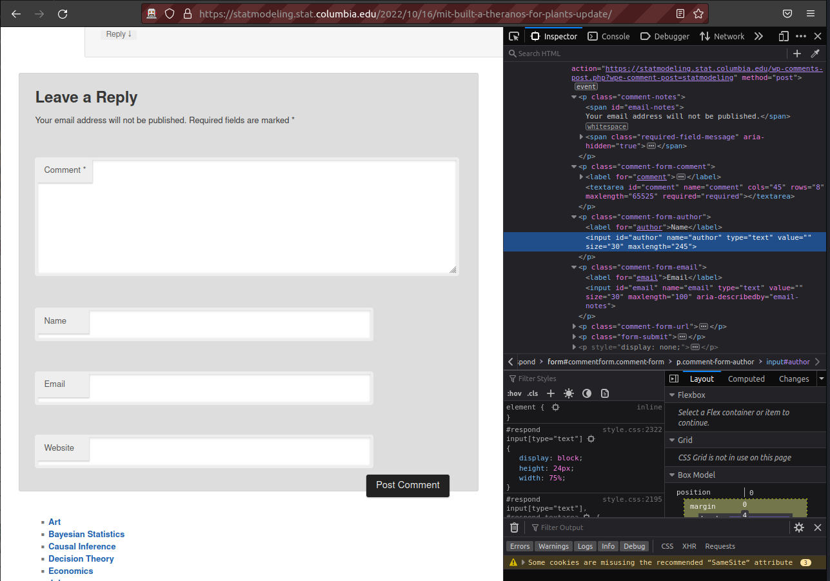Open the console settings gear
Image resolution: width=830 pixels, height=581 pixels.
coord(799,527)
